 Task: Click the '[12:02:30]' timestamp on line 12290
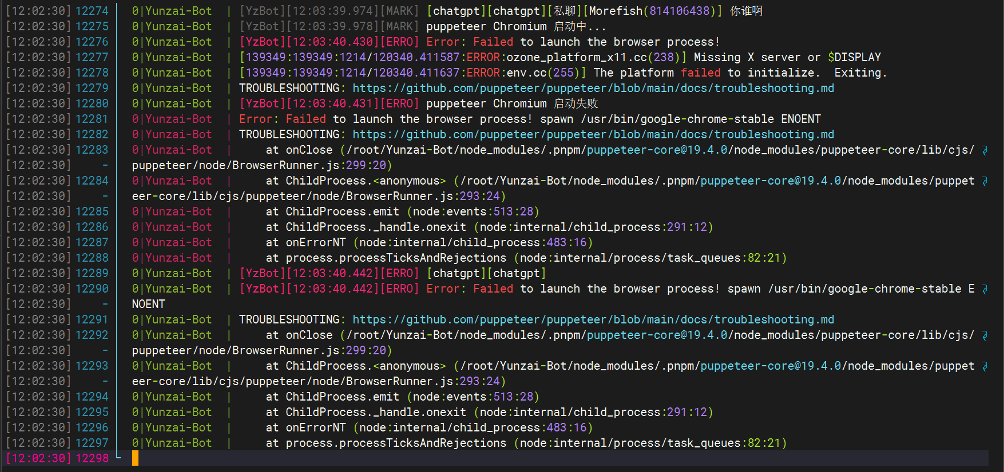39,289
